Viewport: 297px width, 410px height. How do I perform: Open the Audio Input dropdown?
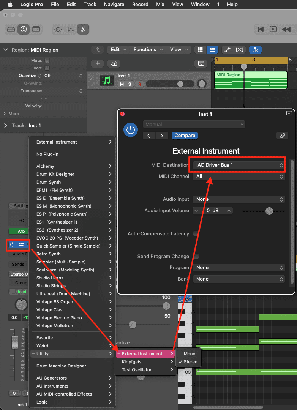(239, 199)
